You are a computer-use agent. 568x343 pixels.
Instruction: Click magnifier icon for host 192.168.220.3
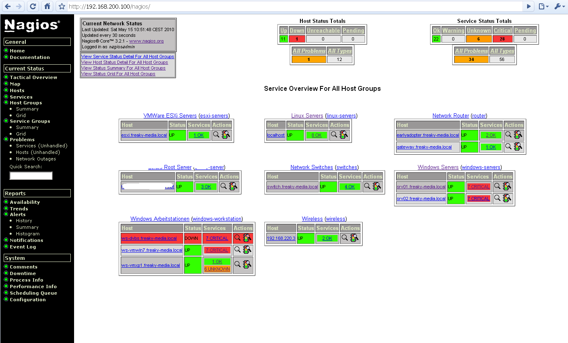pyautogui.click(x=345, y=238)
